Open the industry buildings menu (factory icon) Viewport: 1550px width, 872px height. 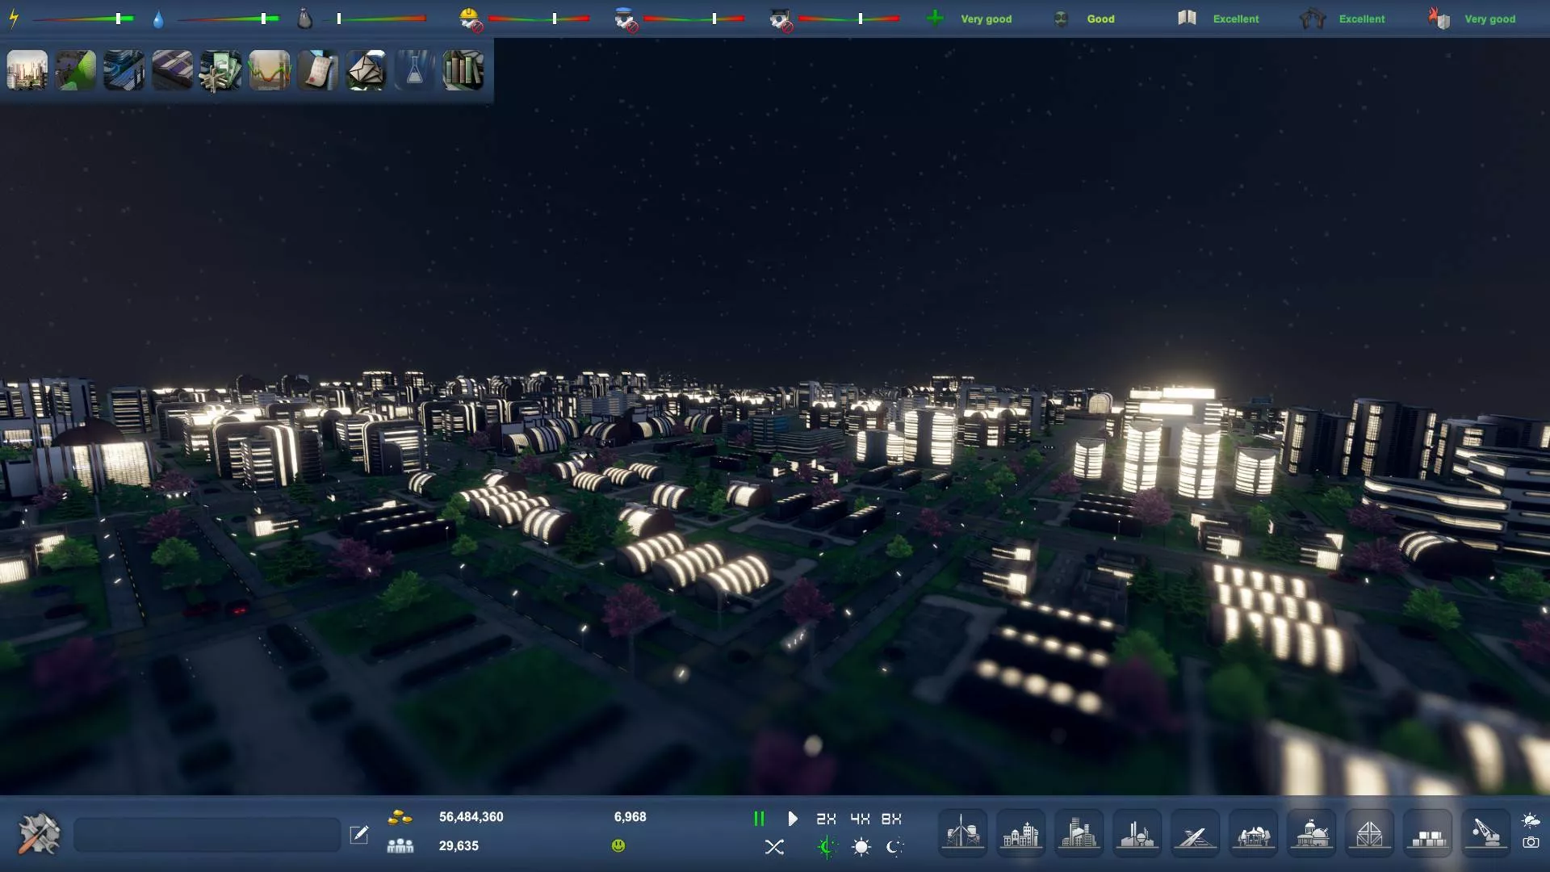1137,832
